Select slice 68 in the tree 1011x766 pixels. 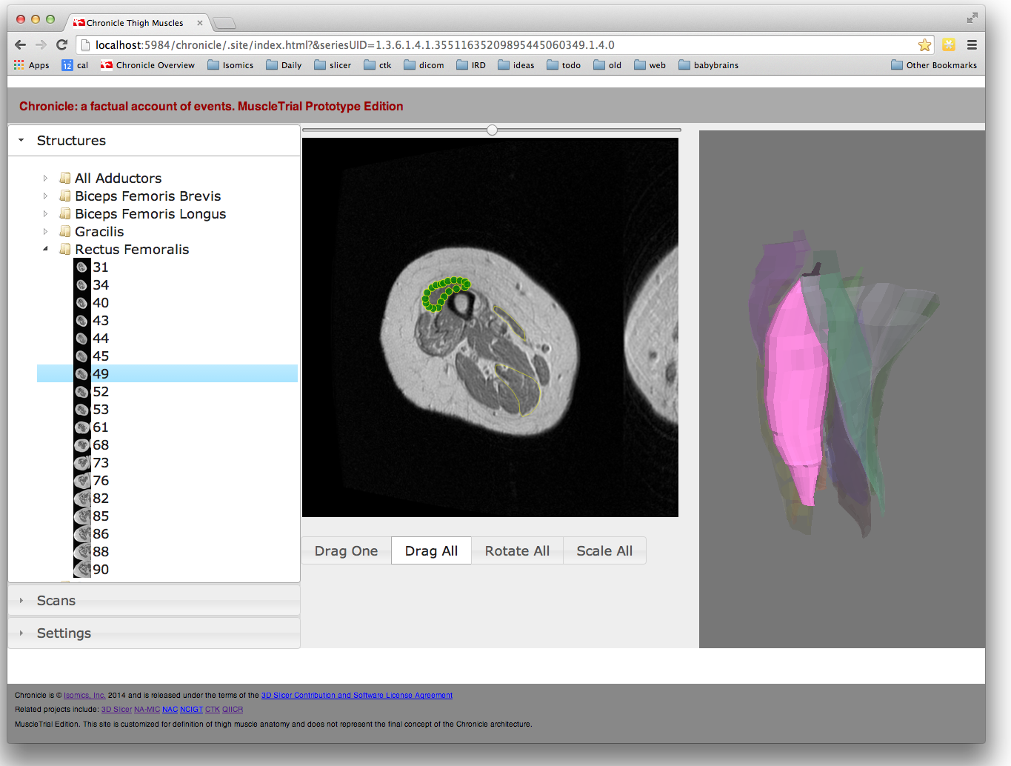coord(101,445)
